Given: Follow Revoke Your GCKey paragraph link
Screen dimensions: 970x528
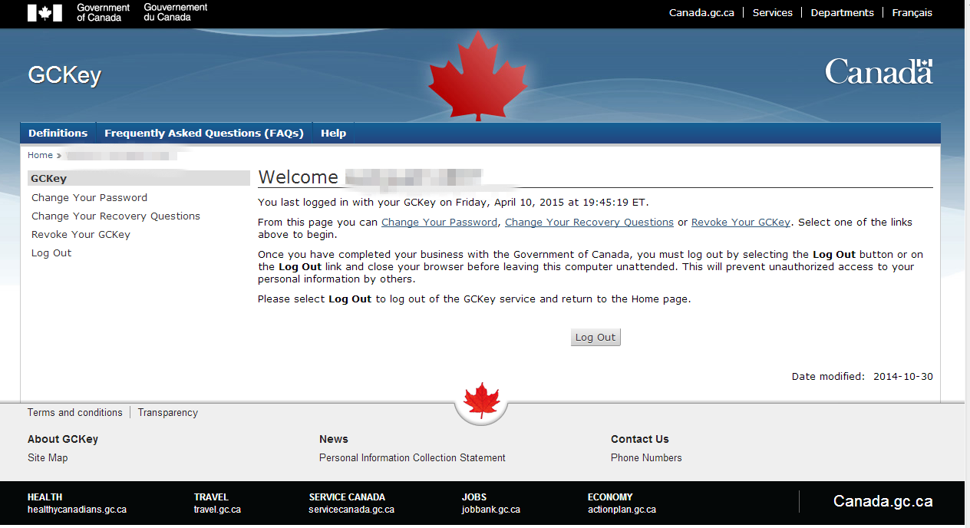Looking at the screenshot, I should point(741,222).
